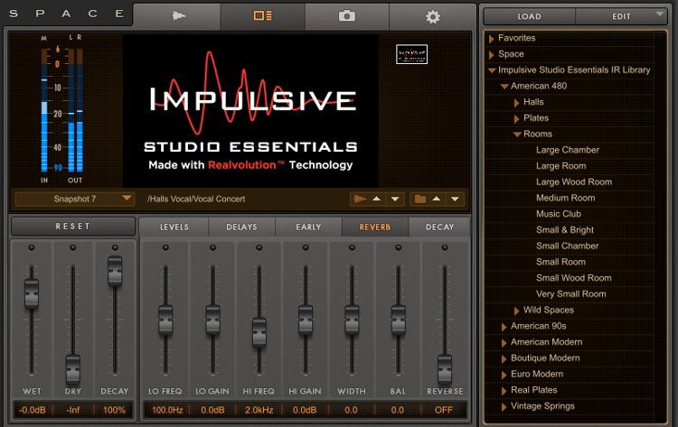Open the waveform view tab icon

click(x=176, y=15)
